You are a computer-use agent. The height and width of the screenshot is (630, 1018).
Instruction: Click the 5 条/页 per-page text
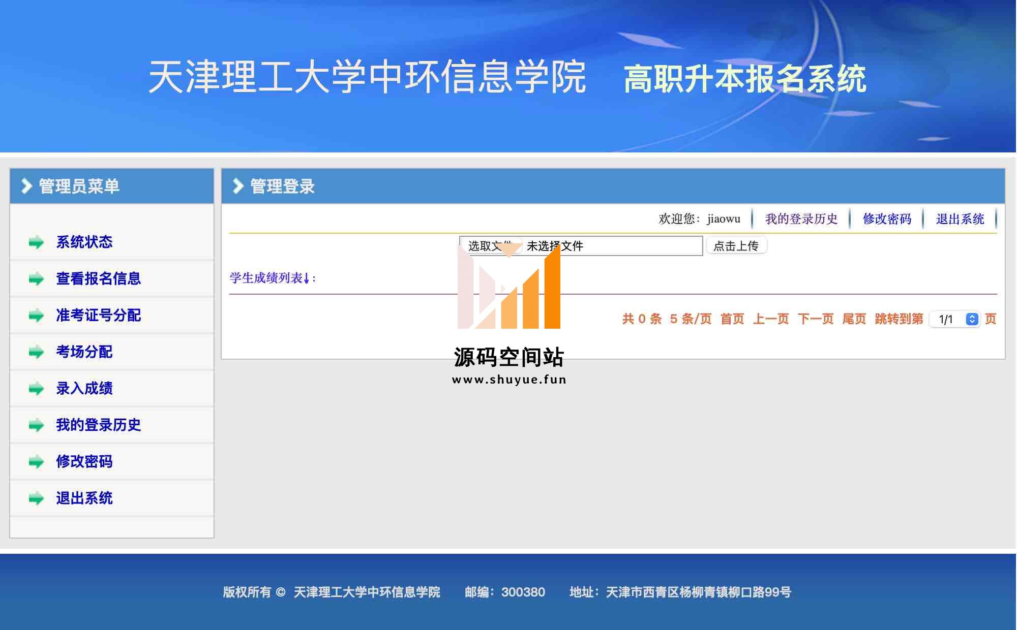point(691,319)
